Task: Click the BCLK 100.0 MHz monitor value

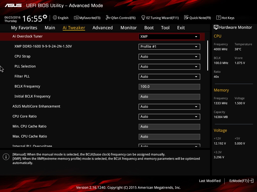Action: click(221, 63)
